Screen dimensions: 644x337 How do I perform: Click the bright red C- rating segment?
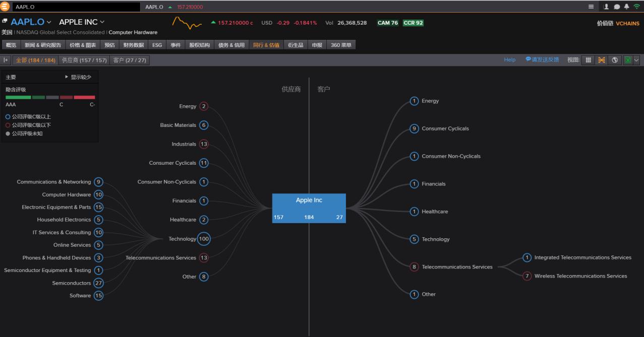coord(84,97)
